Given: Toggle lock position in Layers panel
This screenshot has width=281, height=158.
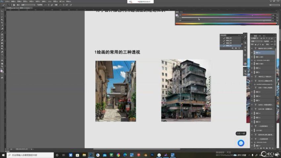Looking at the screenshot, I should pos(261,44).
